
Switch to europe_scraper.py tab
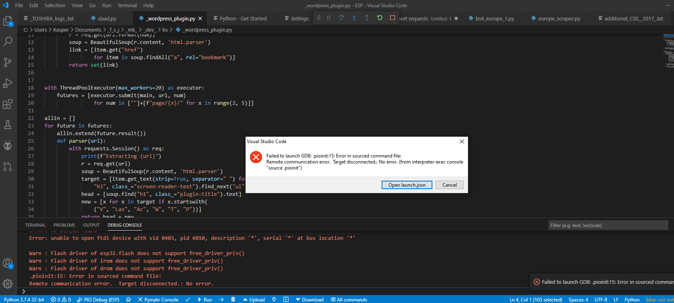[558, 18]
